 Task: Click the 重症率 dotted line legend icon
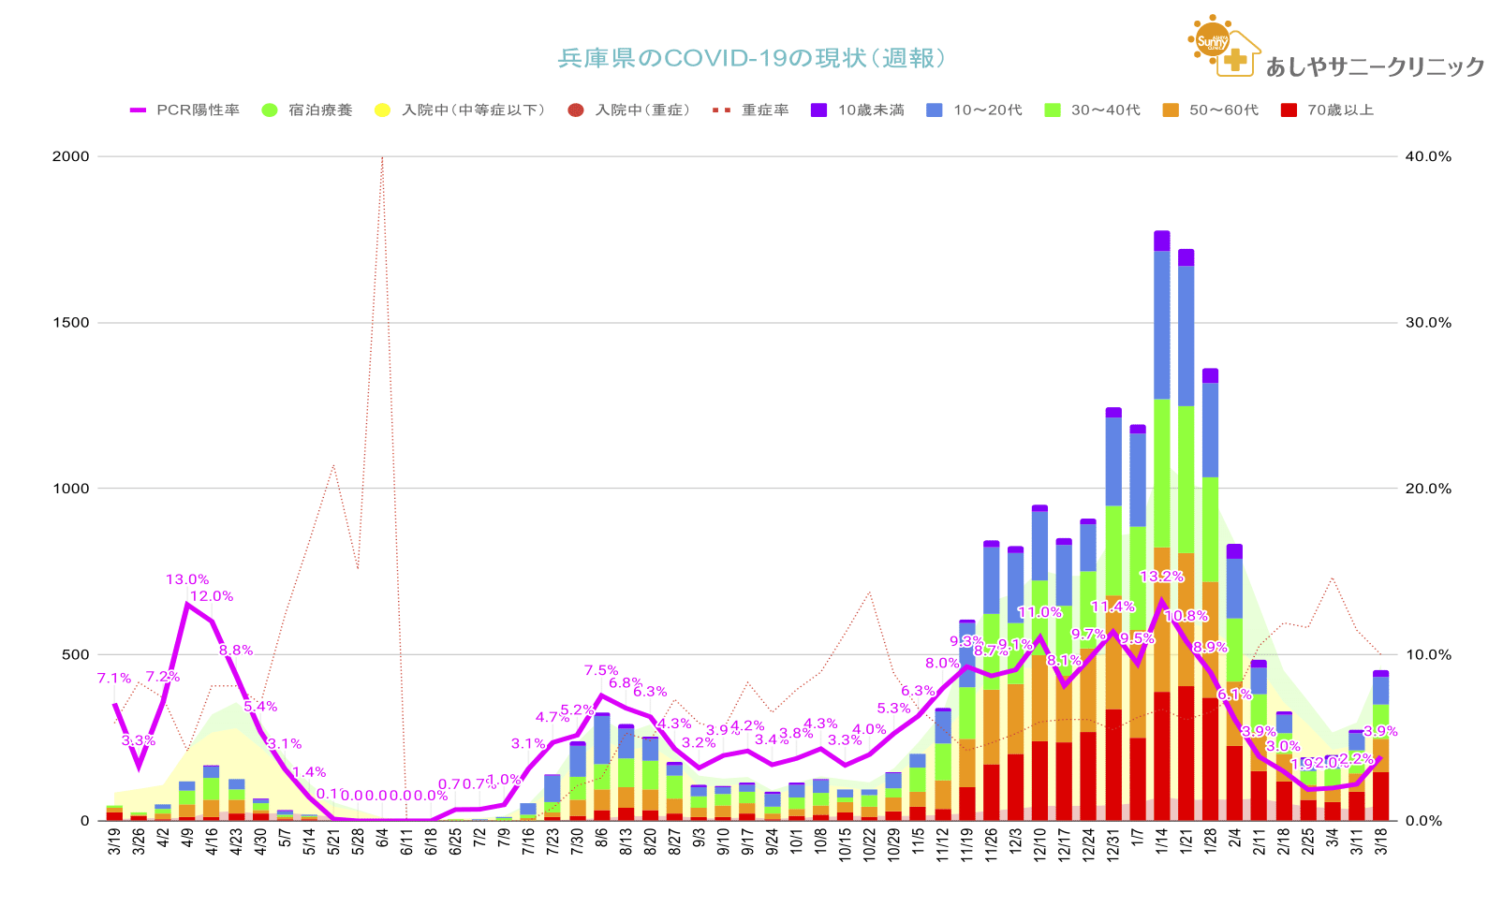[721, 110]
